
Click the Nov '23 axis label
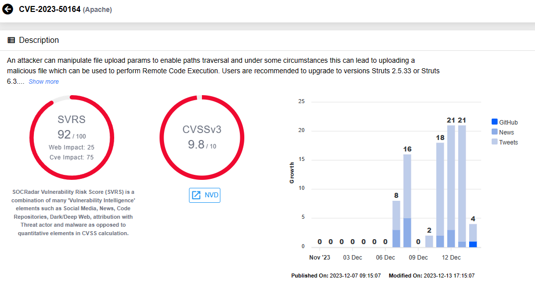tap(320, 258)
